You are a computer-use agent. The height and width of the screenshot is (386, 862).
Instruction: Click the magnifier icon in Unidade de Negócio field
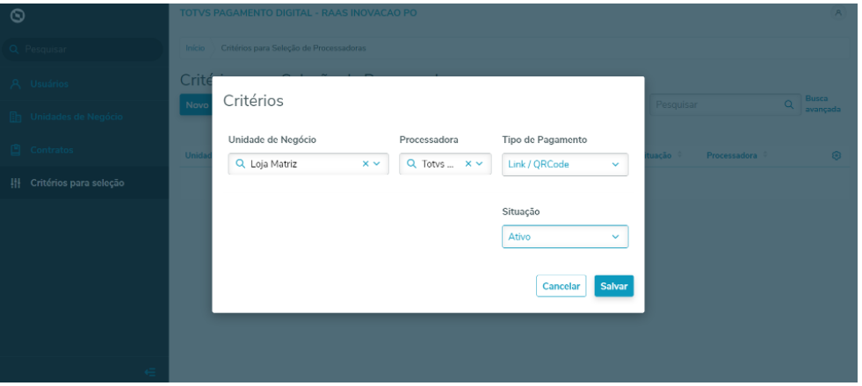(x=240, y=164)
